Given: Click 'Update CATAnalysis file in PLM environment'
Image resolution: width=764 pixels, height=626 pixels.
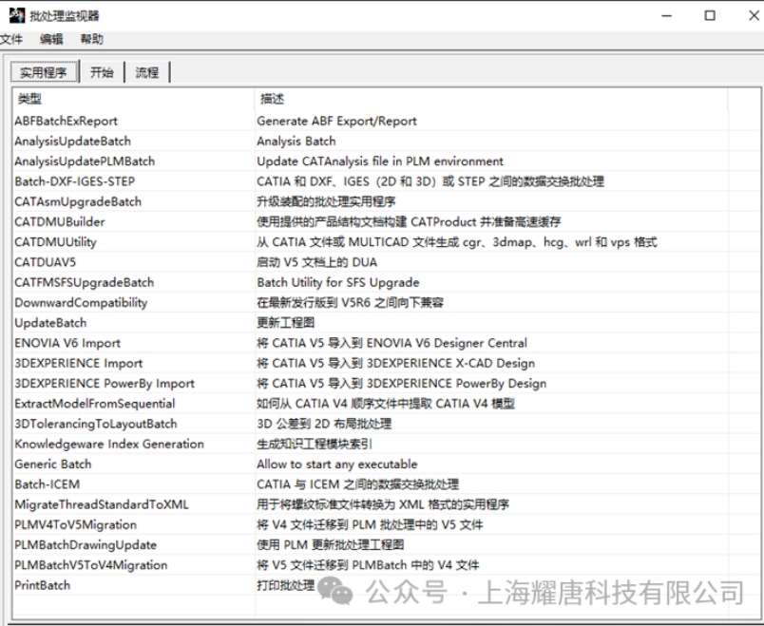Looking at the screenshot, I should (x=380, y=161).
